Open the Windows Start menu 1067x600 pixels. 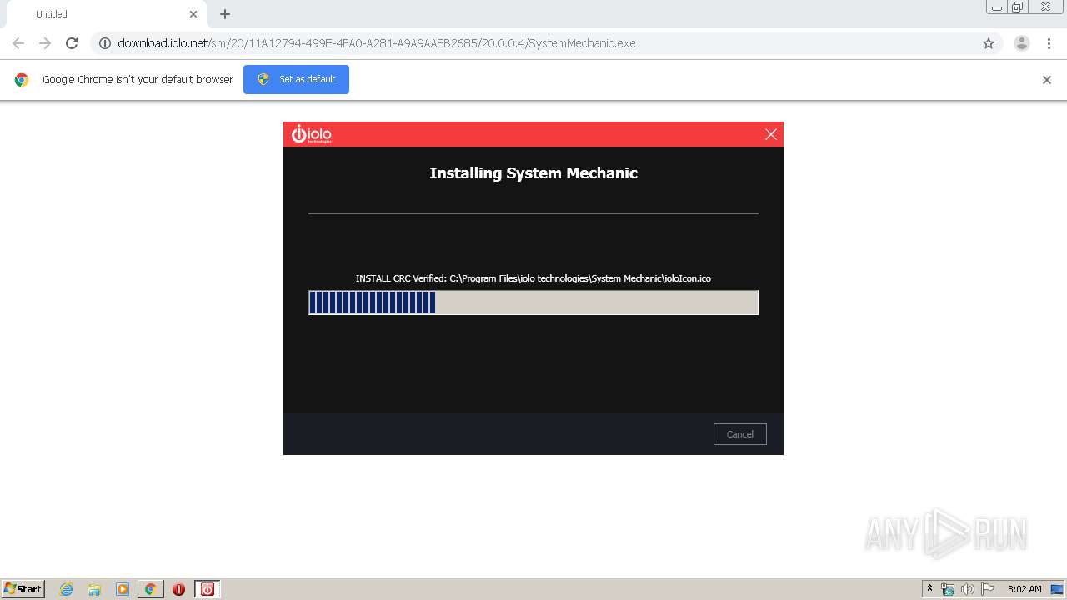pos(23,589)
